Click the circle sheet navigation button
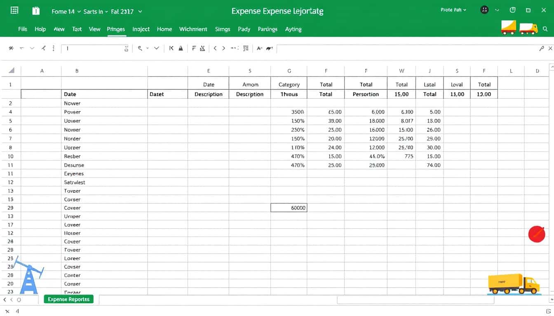The height and width of the screenshot is (316, 554). pos(19,300)
